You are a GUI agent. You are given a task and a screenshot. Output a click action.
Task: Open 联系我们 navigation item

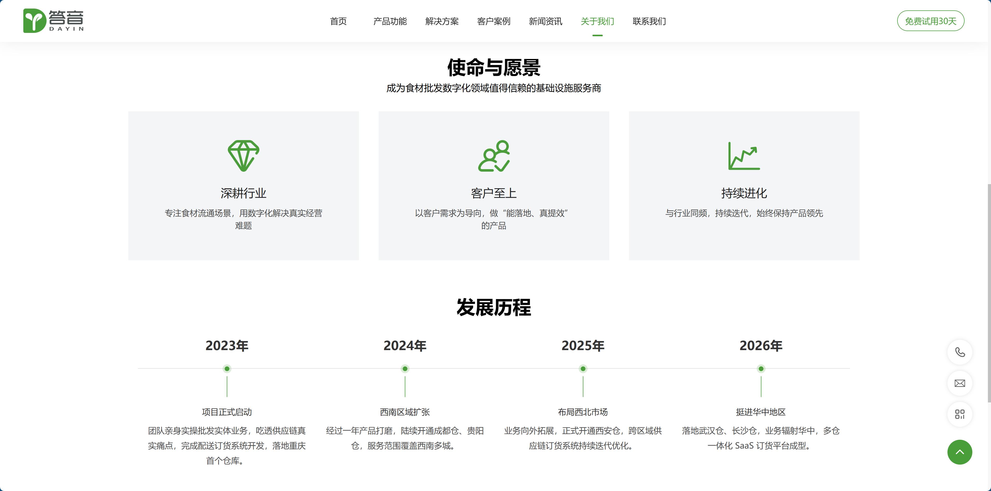pos(649,21)
